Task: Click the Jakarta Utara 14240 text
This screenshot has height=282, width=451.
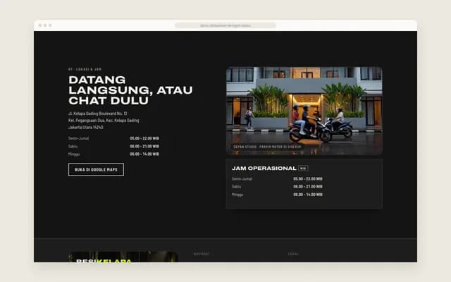Action: click(86, 127)
